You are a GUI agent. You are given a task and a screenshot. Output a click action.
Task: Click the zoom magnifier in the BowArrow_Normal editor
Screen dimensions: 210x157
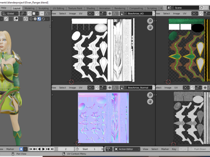150,95
